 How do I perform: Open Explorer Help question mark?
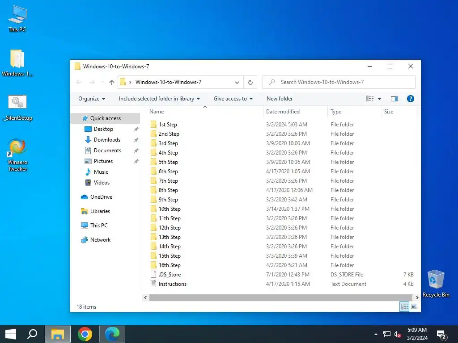click(x=411, y=99)
